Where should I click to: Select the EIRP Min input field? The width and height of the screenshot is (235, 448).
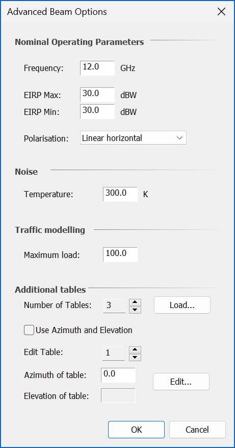pos(97,111)
